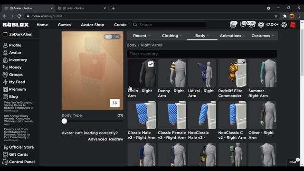The width and height of the screenshot is (304, 171).
Task: Expand the Animations dropdown
Action: pyautogui.click(x=232, y=36)
